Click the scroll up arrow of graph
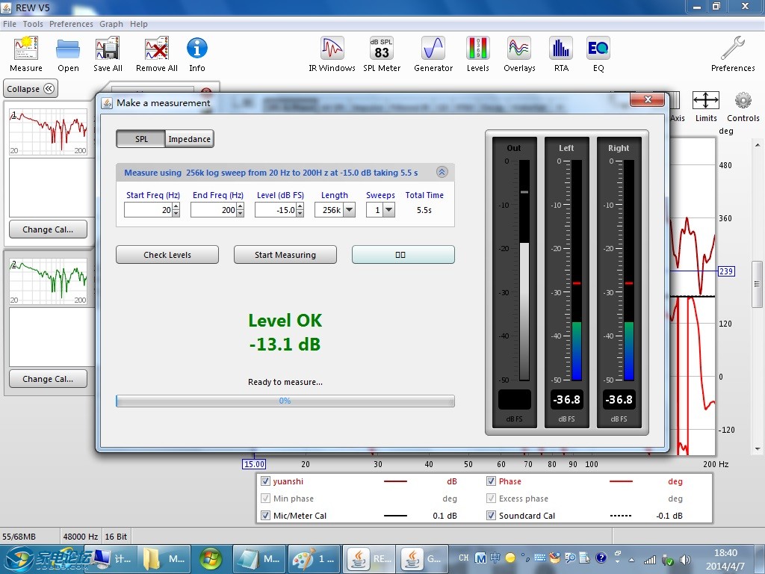Image resolution: width=765 pixels, height=574 pixels. (758, 145)
